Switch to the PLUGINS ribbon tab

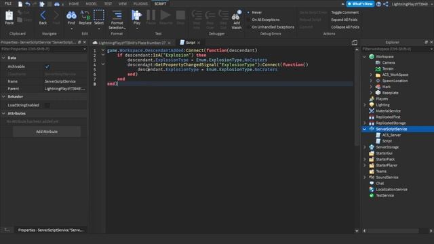140,4
